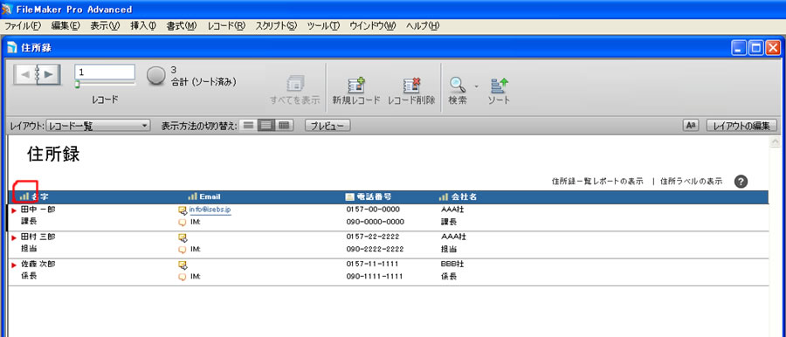Switch to form view icon
Viewport: 786px width, 337px height.
248,126
